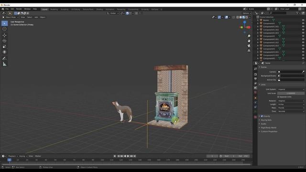Click the outliner filter funnel icon
The image size is (306, 172).
(297, 13)
